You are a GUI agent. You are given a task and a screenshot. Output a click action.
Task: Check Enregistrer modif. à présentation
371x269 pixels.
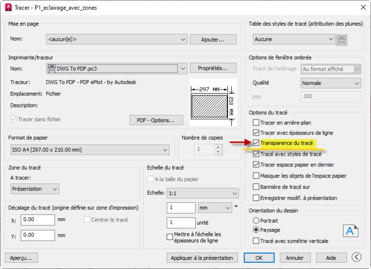256,198
